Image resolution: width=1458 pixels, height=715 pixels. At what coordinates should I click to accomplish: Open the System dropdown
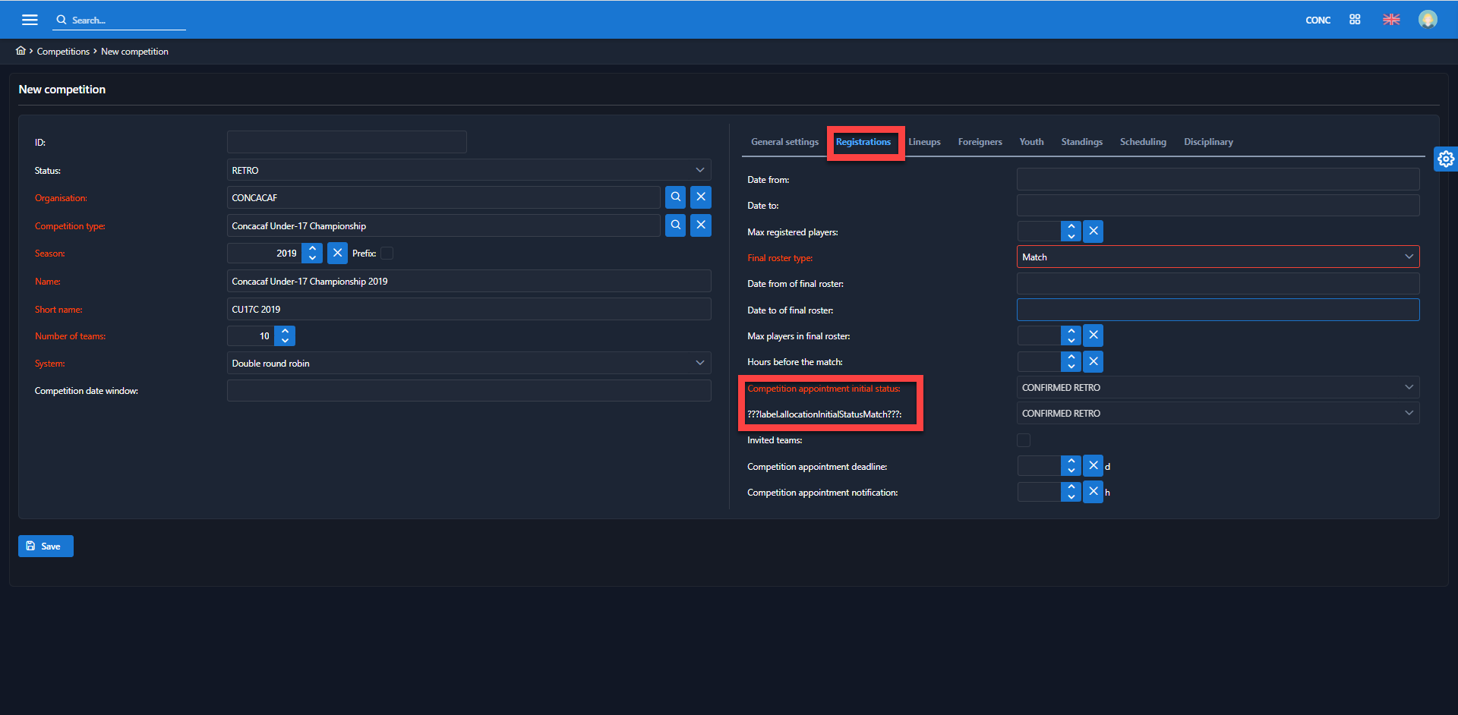469,363
